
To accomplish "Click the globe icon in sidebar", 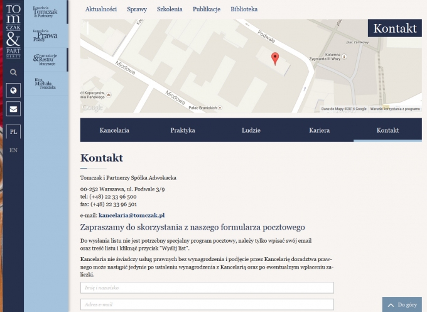I will [13, 91].
